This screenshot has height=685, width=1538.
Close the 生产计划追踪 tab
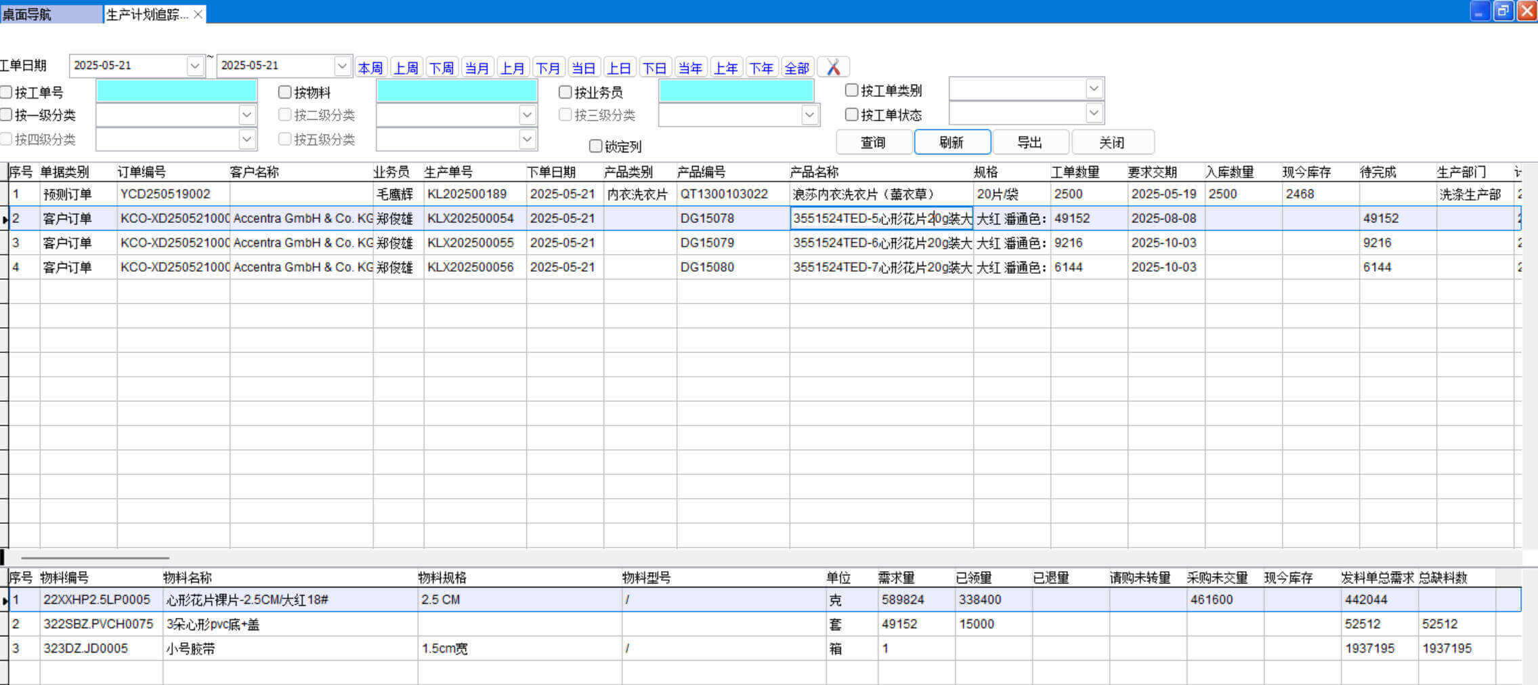click(x=198, y=14)
